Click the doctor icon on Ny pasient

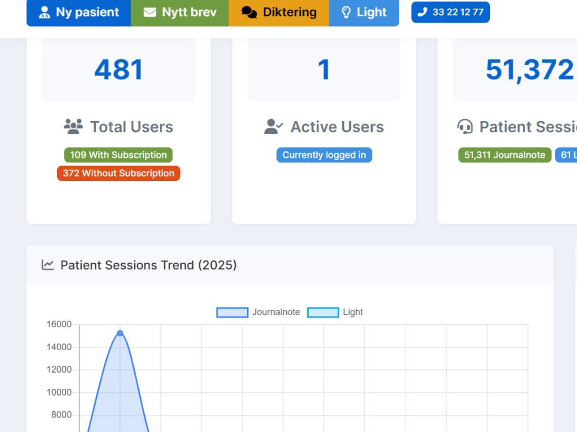[x=44, y=12]
